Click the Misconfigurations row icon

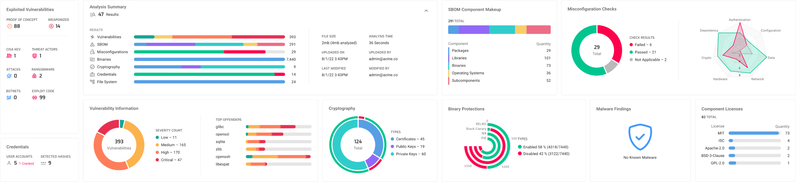92,52
